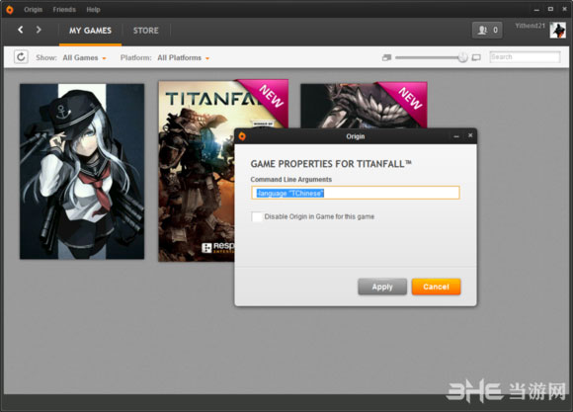This screenshot has width=573, height=412.
Task: Open the Help menu
Action: click(x=93, y=10)
